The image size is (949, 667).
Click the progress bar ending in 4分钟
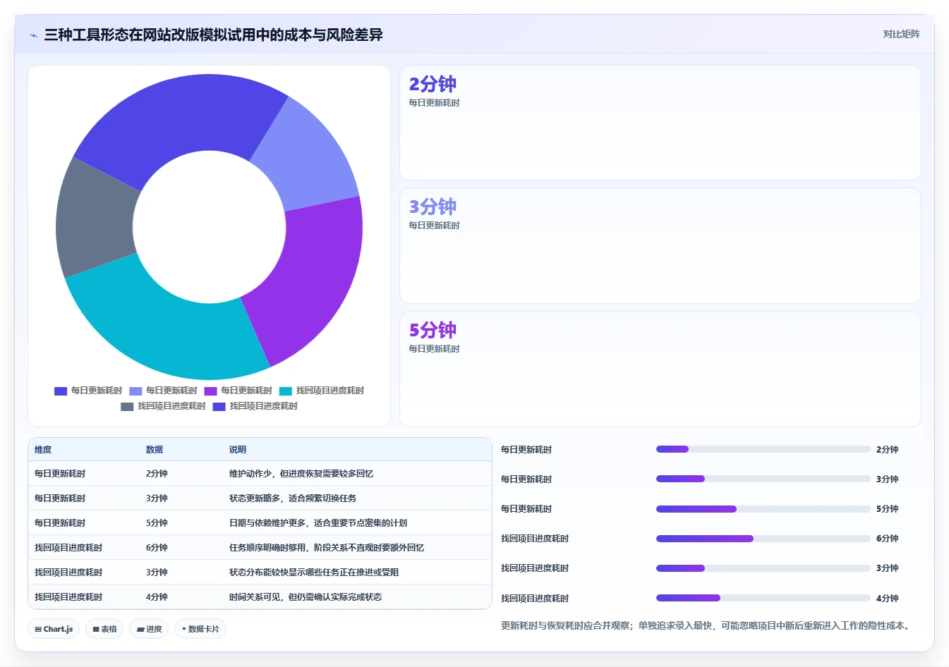pyautogui.click(x=763, y=598)
